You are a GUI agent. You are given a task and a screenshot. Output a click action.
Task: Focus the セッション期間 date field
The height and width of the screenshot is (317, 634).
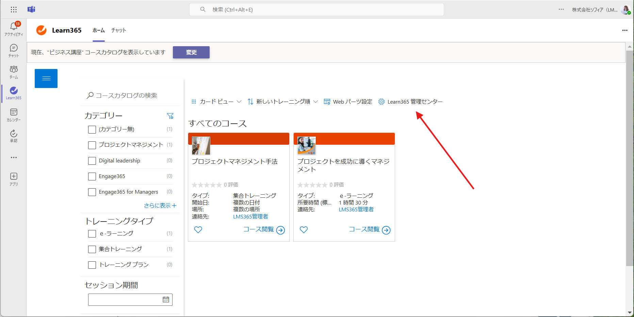point(130,300)
